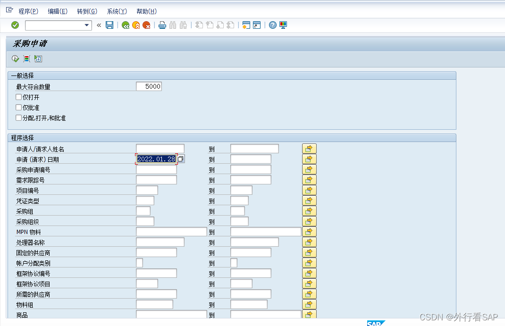Click the 最大符合数量 field showing 5000

coord(149,86)
